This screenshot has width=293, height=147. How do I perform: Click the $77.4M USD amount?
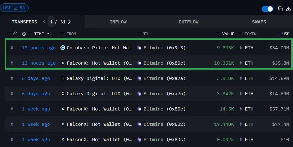pos(281,124)
